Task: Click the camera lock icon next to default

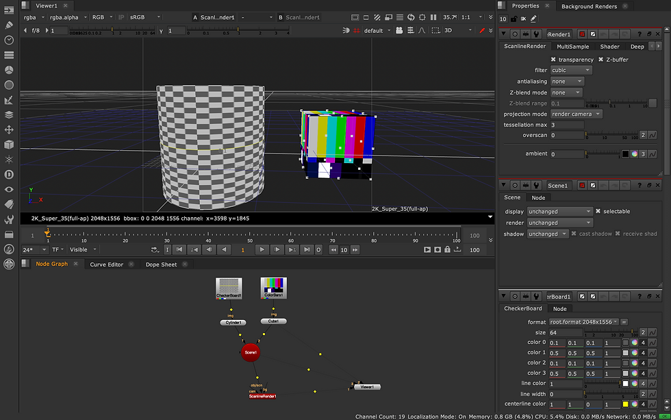Action: coord(399,30)
